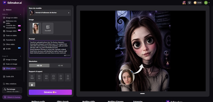Open Référence à la vidéo icon
The width and height of the screenshot is (213, 102).
click(x=4, y=22)
